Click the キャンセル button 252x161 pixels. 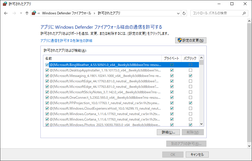(197, 155)
